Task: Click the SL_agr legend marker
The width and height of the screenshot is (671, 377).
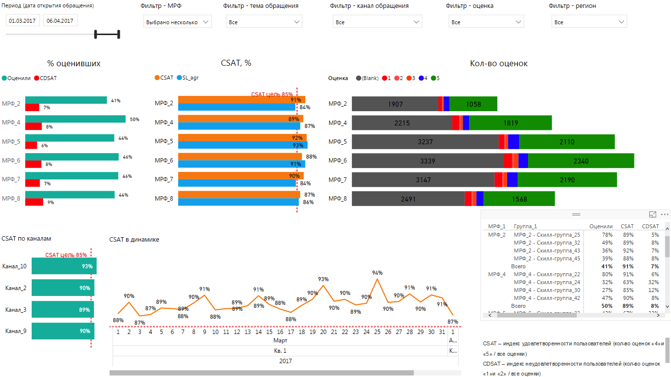Action: pyautogui.click(x=179, y=78)
